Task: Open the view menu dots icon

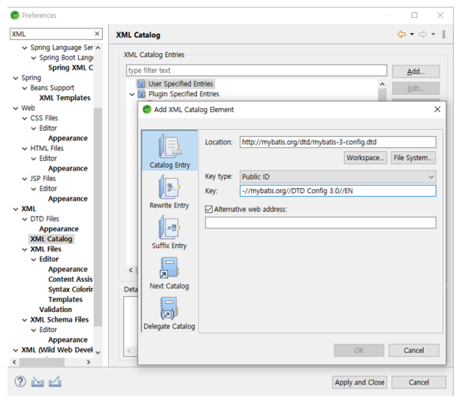Action: click(x=444, y=34)
